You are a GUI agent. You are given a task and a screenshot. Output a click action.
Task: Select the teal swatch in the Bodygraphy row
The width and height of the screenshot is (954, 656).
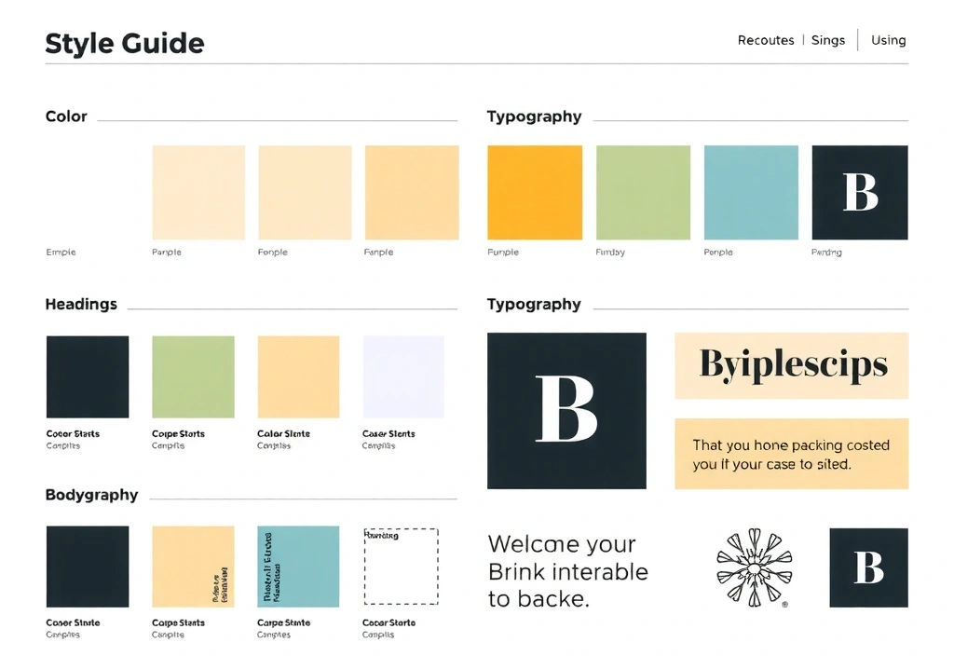[298, 567]
